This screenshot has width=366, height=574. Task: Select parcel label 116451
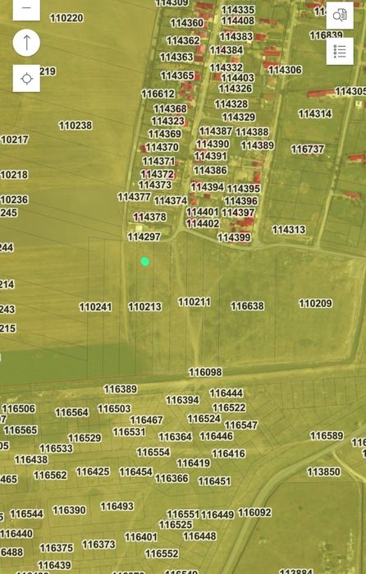coord(214,481)
